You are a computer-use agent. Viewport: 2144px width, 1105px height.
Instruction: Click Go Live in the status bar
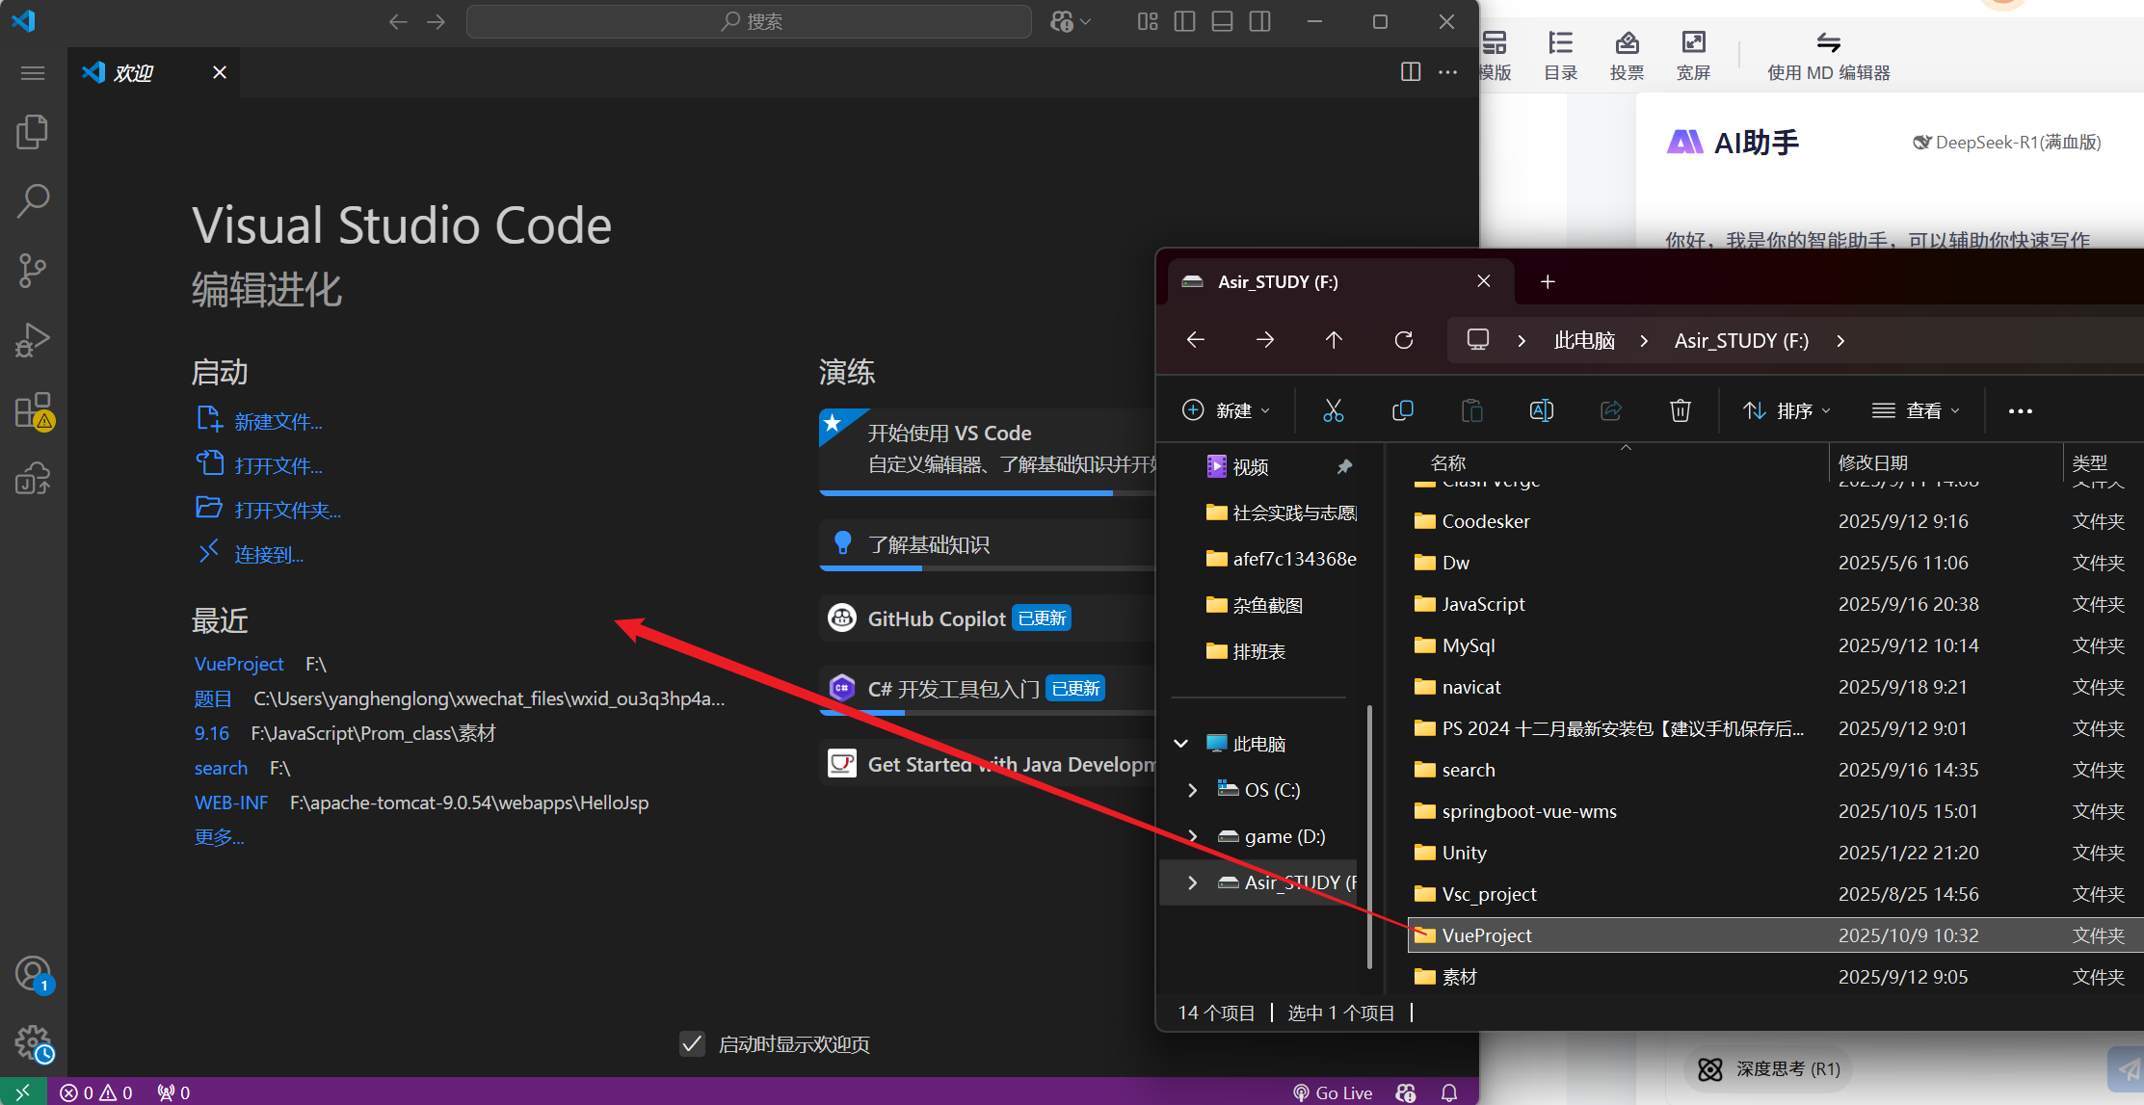point(1333,1092)
